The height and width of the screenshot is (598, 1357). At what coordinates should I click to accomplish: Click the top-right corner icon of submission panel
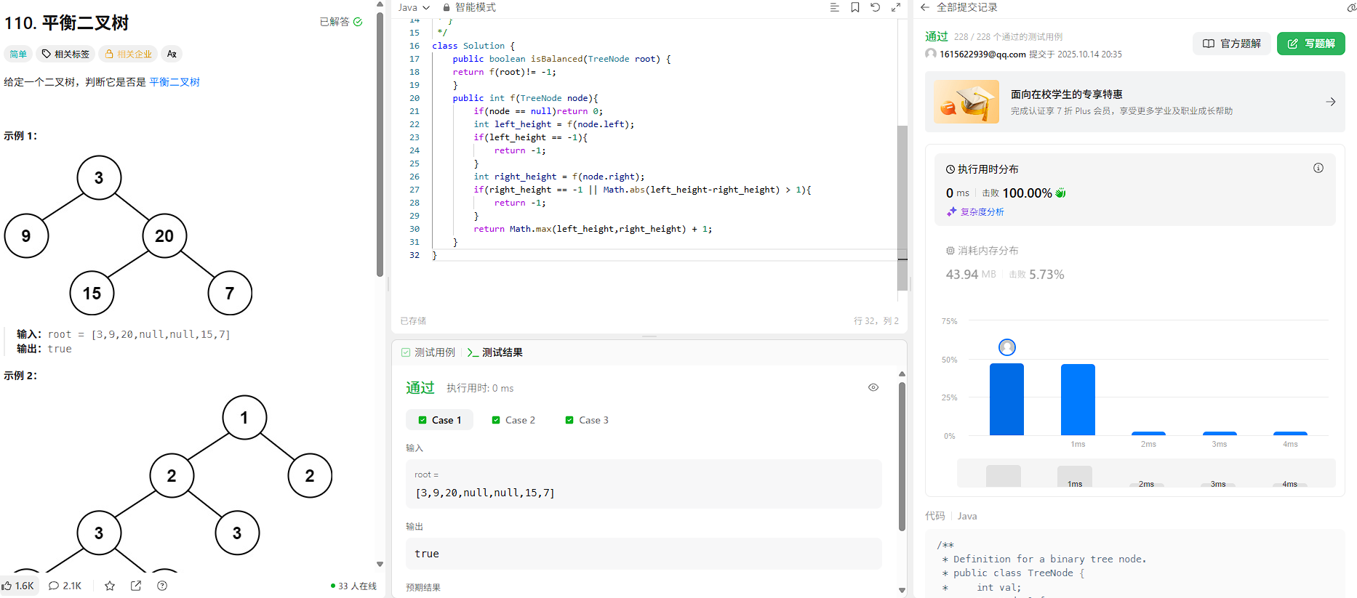click(x=1352, y=8)
